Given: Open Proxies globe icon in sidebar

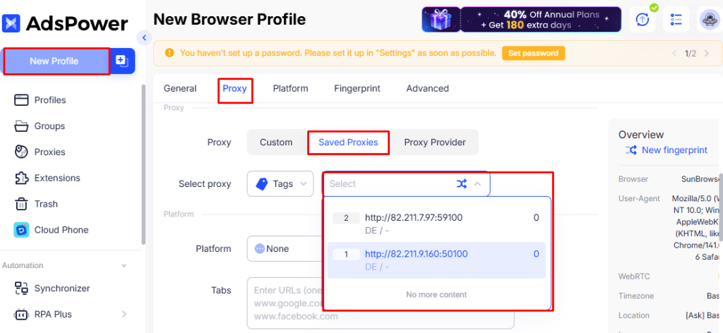Looking at the screenshot, I should point(21,152).
